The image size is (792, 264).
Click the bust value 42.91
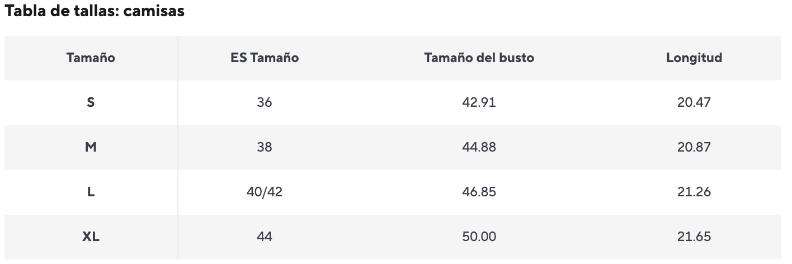[x=479, y=102]
